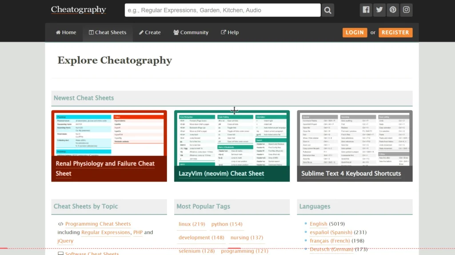455x255 pixels.
Task: Open Sublime Text 4 Keyboard Shortcuts thumbnail
Action: [355, 146]
